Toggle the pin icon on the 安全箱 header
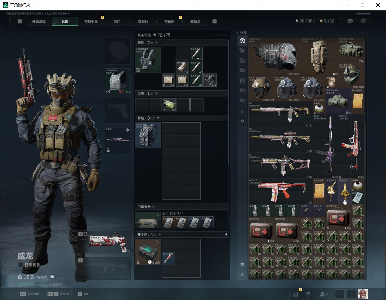This screenshot has width=386, height=300. pyautogui.click(x=226, y=234)
